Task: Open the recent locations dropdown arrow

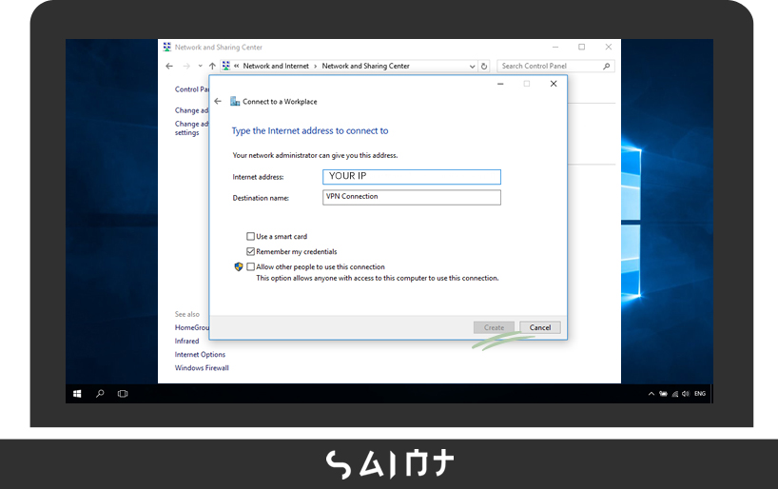Action: (200, 67)
